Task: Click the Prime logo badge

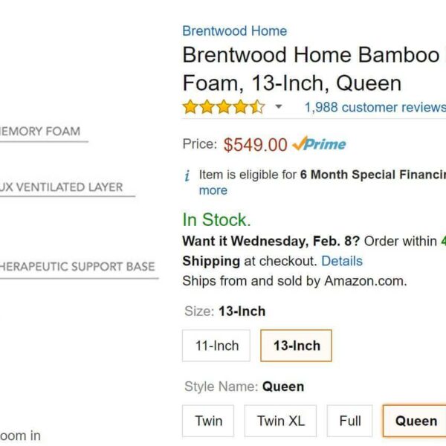Action: pos(319,143)
